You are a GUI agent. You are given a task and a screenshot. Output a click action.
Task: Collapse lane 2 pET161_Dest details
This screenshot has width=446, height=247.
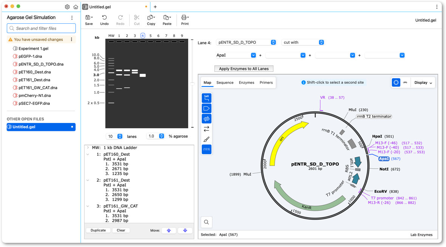point(88,180)
